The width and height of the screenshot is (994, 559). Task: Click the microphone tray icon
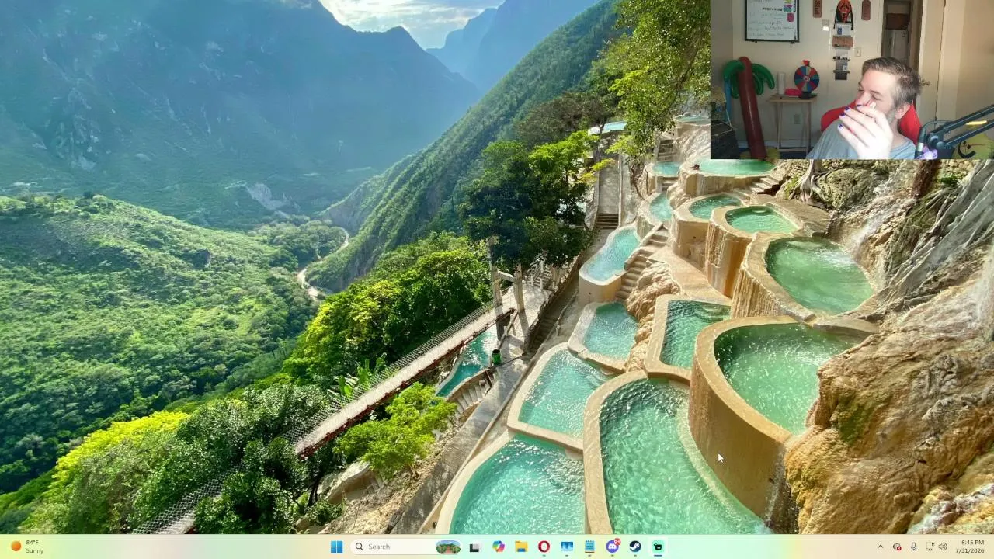[913, 547]
